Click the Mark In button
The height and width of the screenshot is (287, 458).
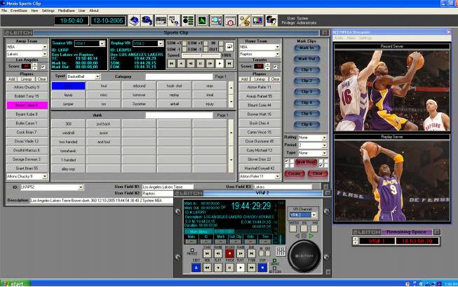[x=306, y=48]
